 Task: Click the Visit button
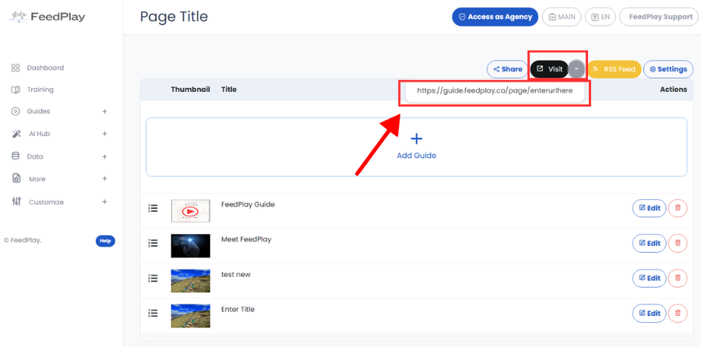click(549, 69)
